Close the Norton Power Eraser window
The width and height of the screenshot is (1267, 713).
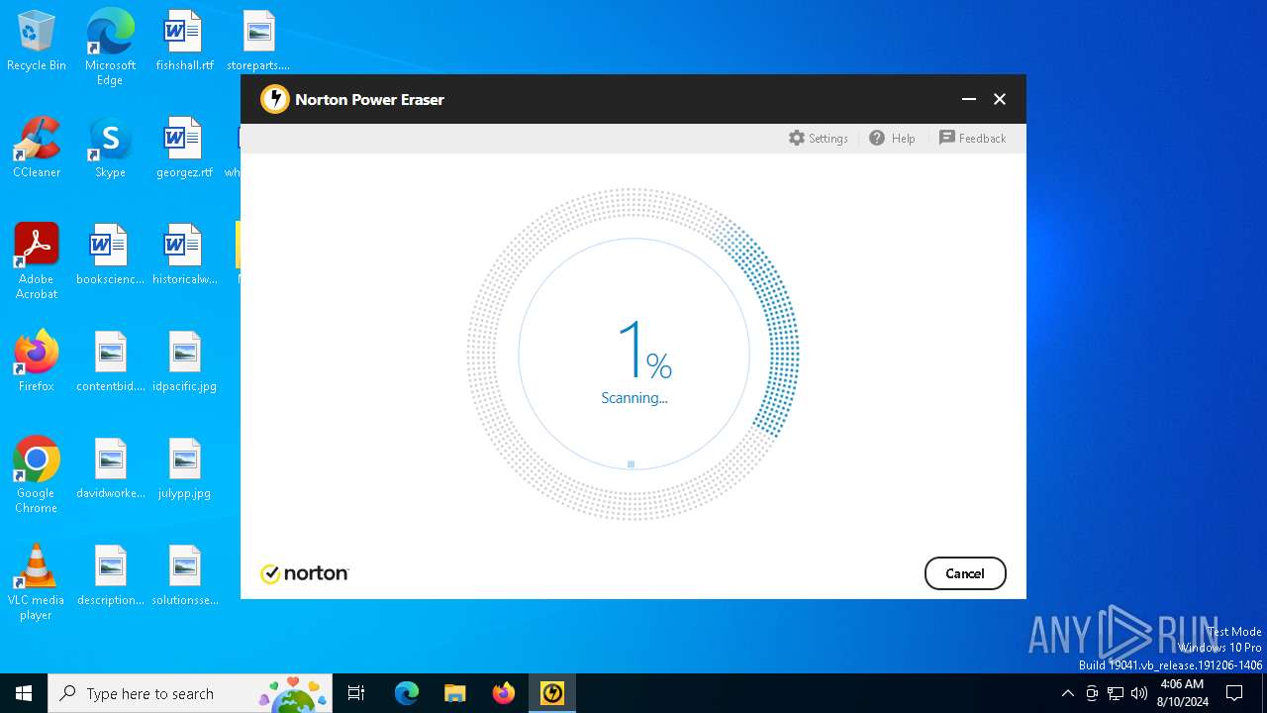tap(1000, 99)
